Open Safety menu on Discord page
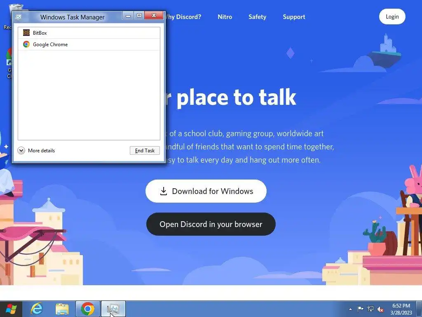422x317 pixels. click(257, 17)
